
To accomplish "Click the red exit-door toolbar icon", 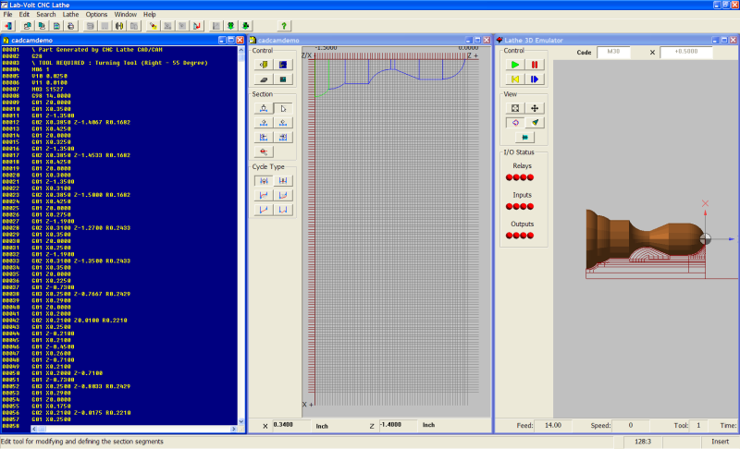I will tap(8, 26).
